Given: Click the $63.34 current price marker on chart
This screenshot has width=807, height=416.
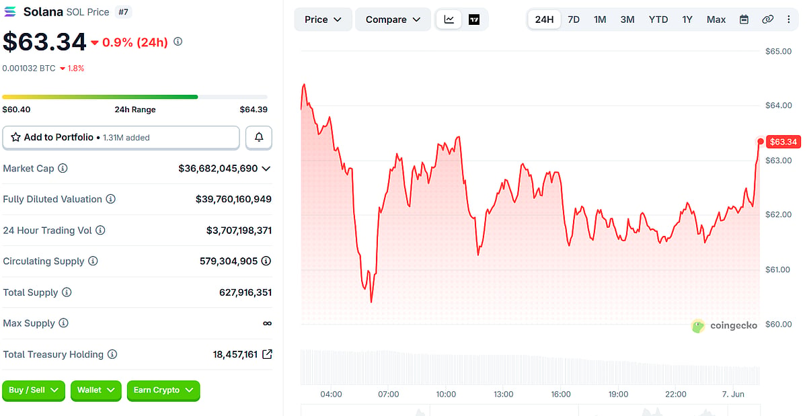Looking at the screenshot, I should [783, 142].
